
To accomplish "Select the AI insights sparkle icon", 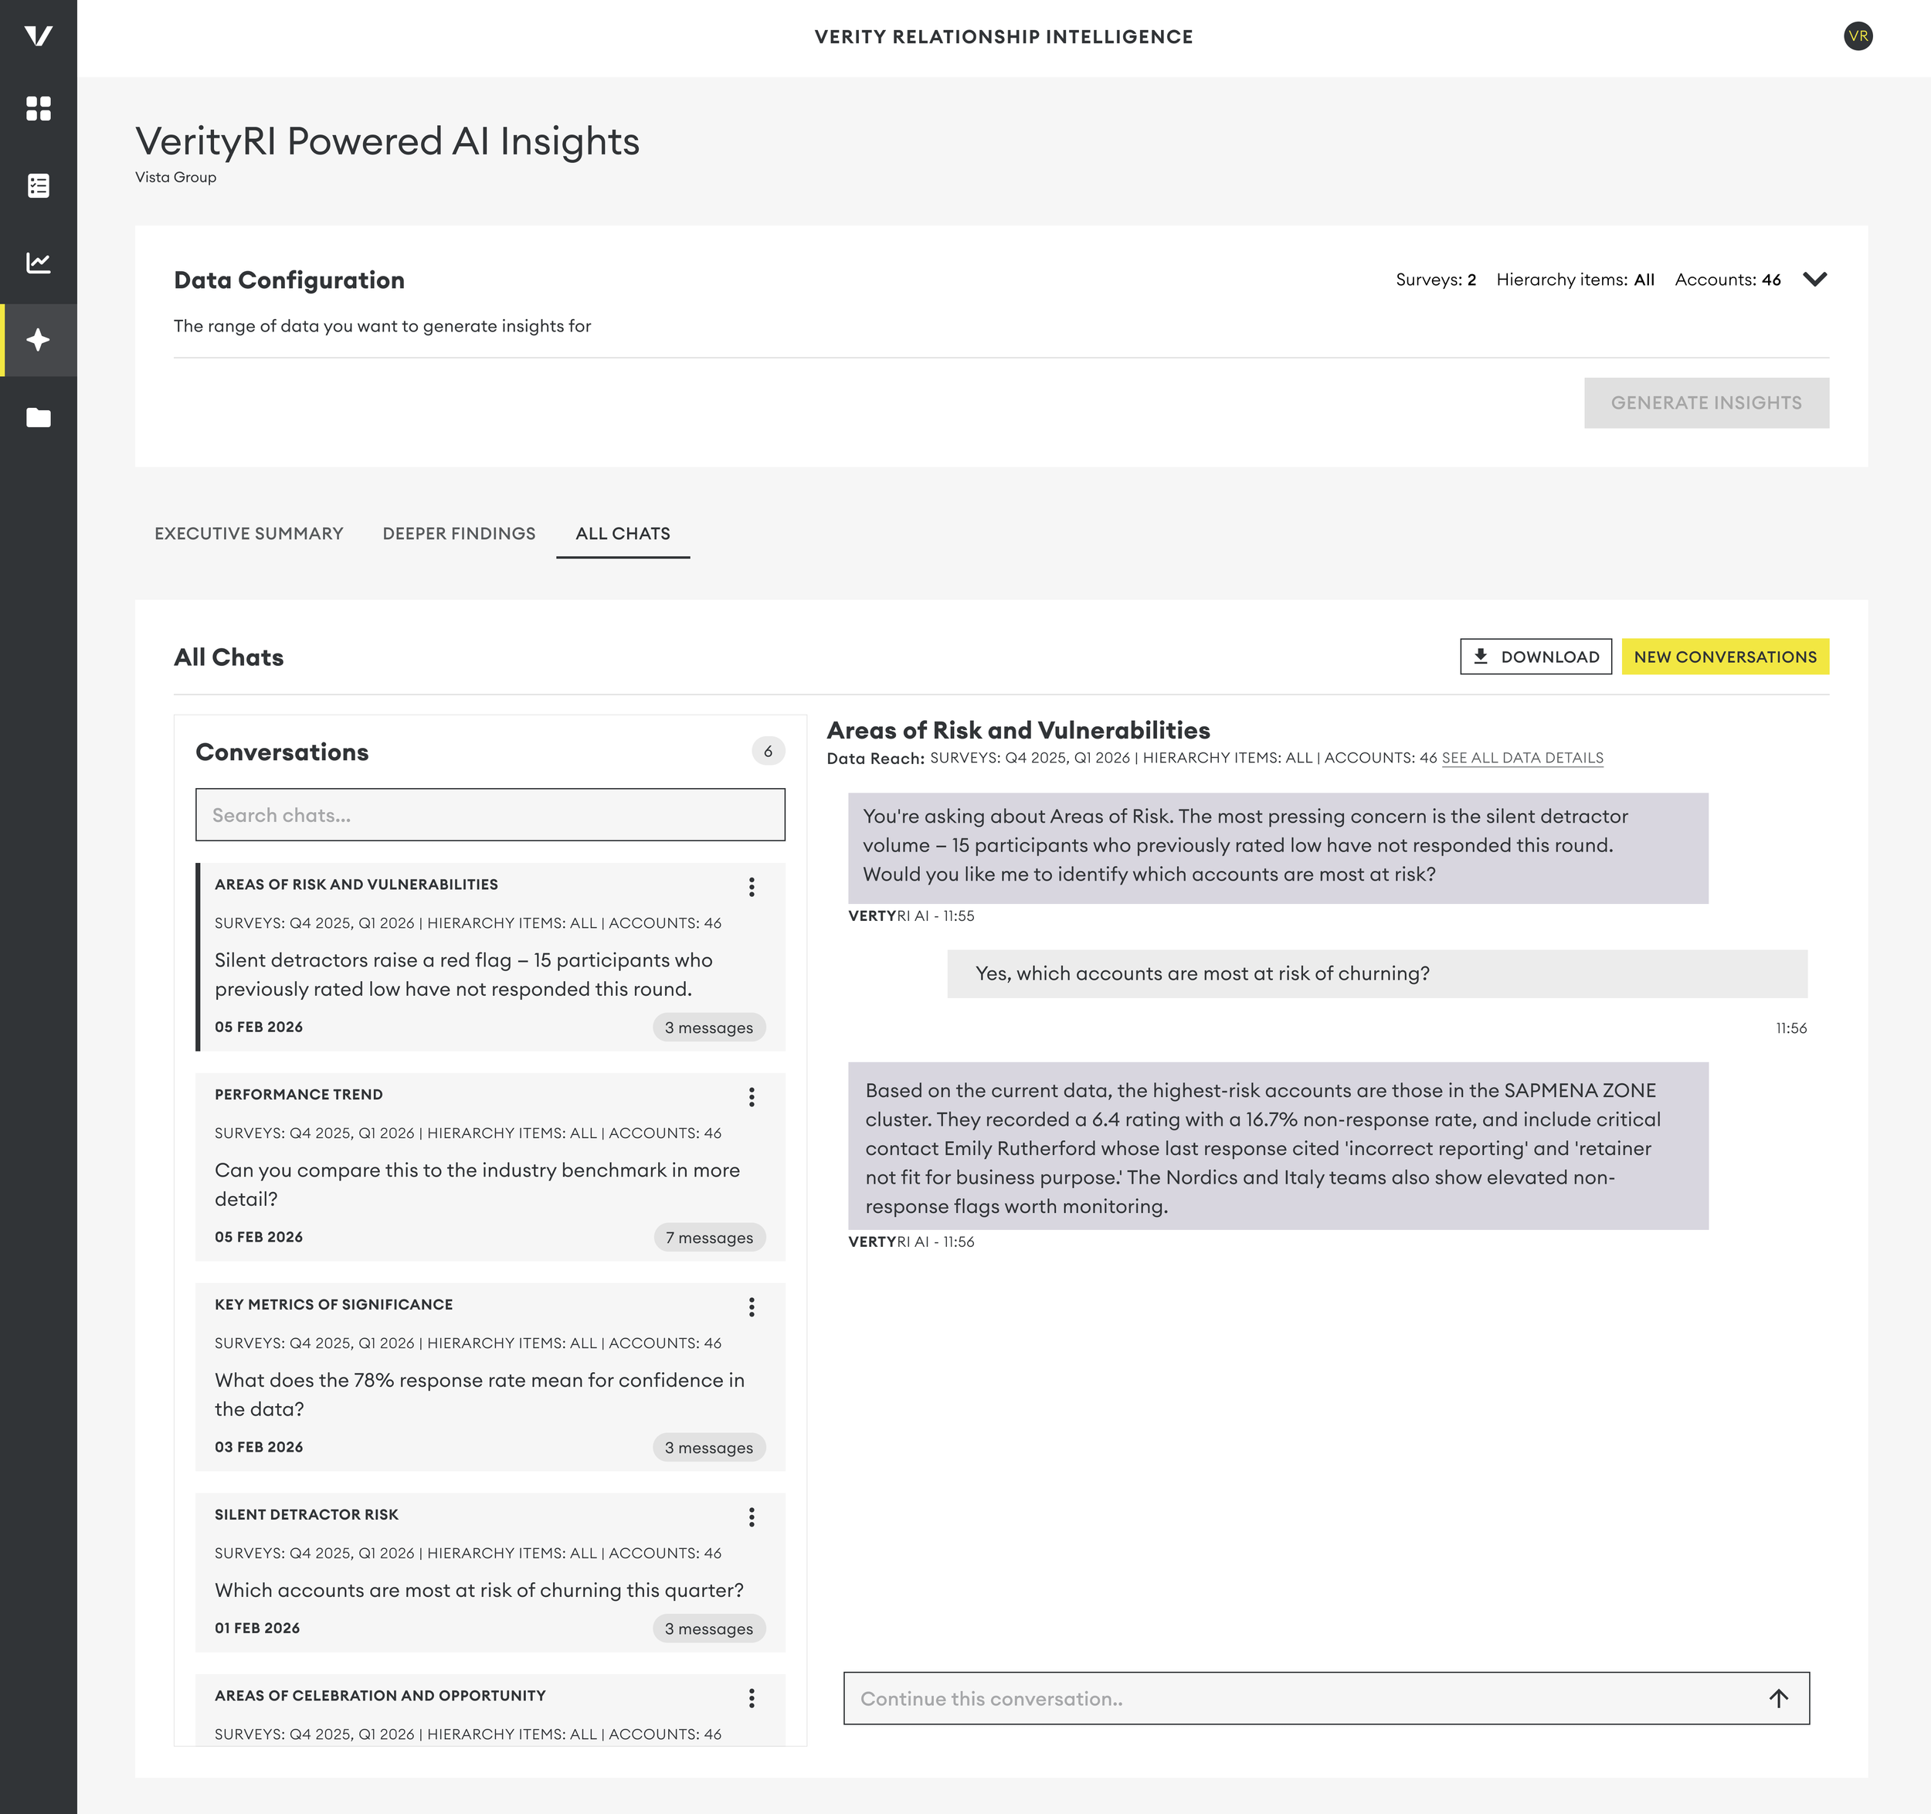I will point(38,340).
